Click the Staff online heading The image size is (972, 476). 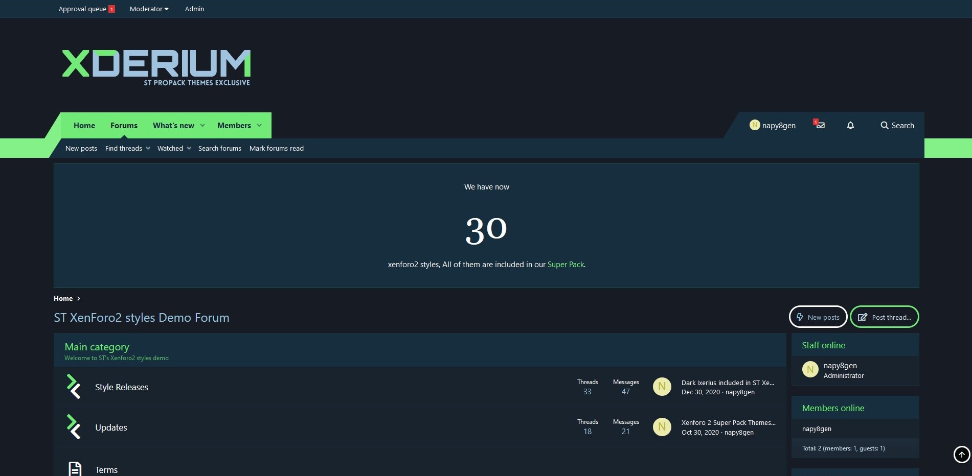[x=824, y=345]
